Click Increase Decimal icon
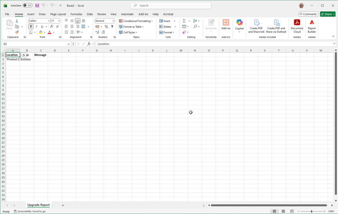This screenshot has height=214, width=338. click(x=97, y=32)
